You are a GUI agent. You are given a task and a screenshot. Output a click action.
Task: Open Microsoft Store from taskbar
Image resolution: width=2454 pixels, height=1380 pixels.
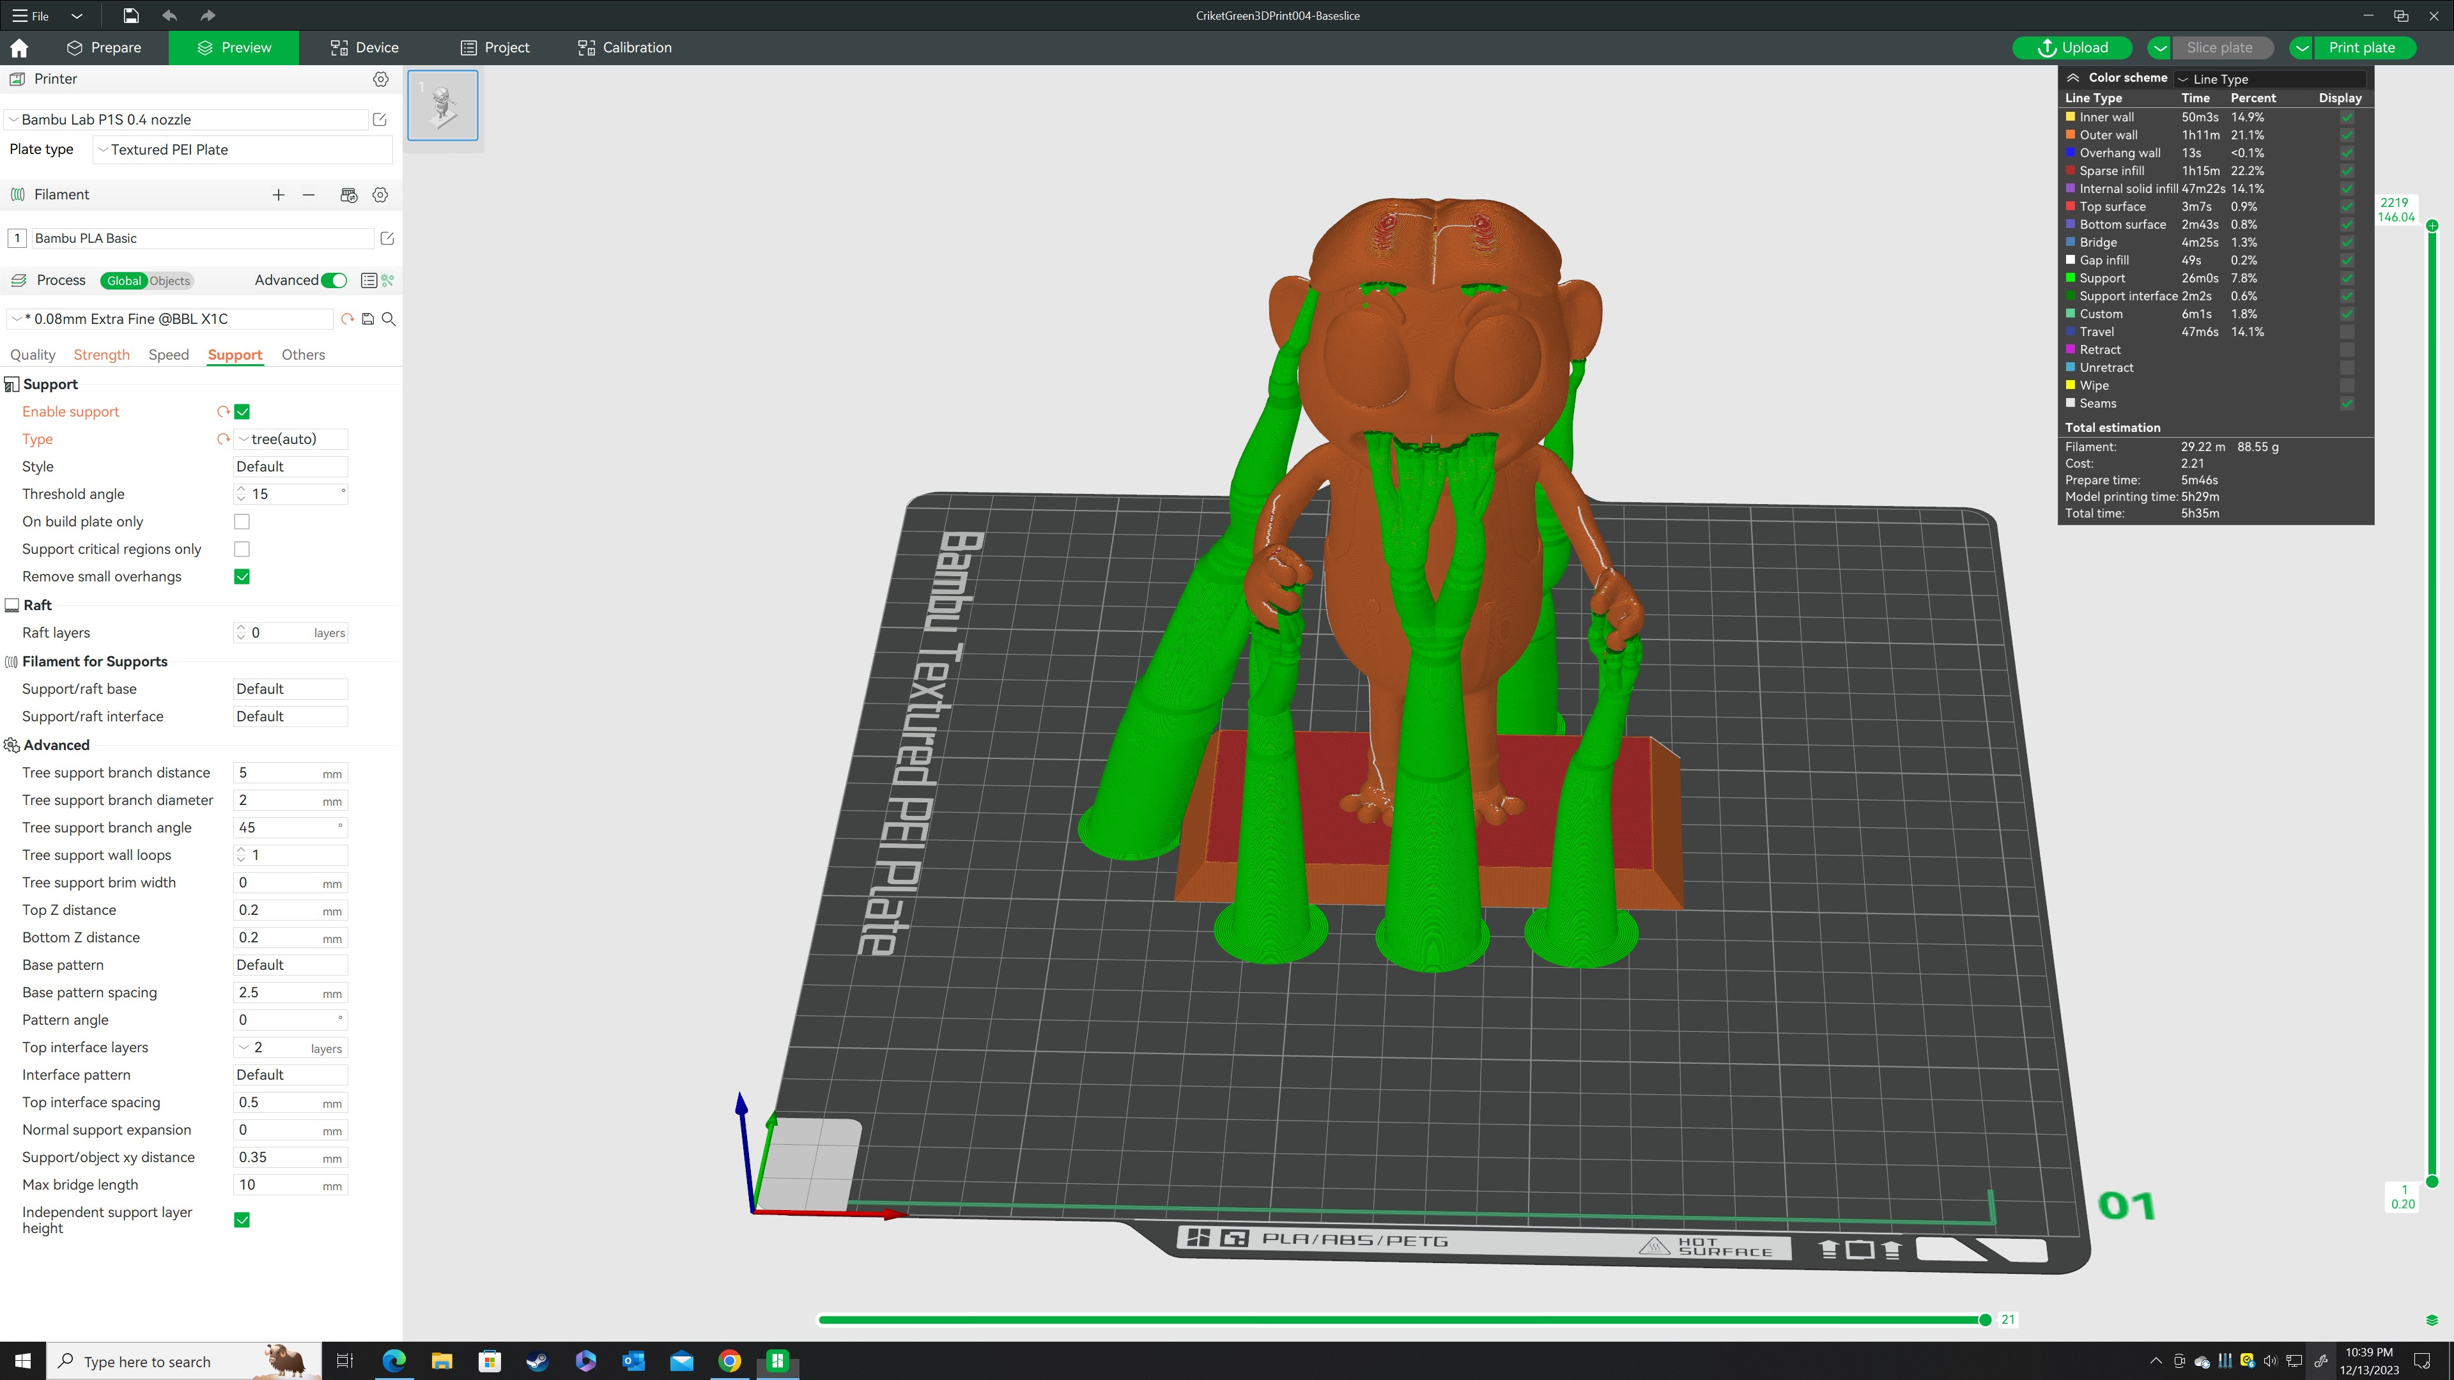point(490,1361)
